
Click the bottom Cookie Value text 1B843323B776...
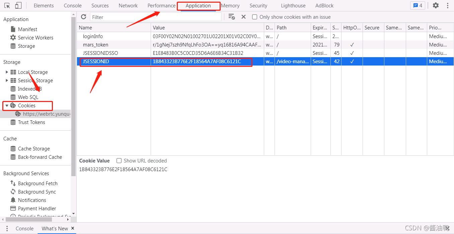coord(123,169)
